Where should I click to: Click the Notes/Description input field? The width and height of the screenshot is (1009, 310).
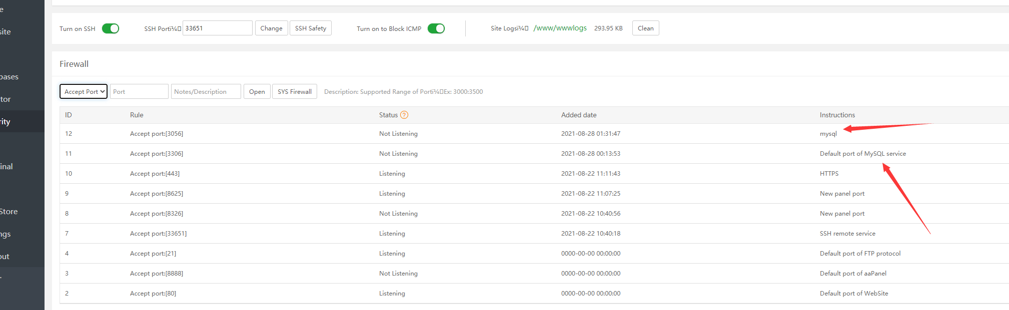pos(206,91)
